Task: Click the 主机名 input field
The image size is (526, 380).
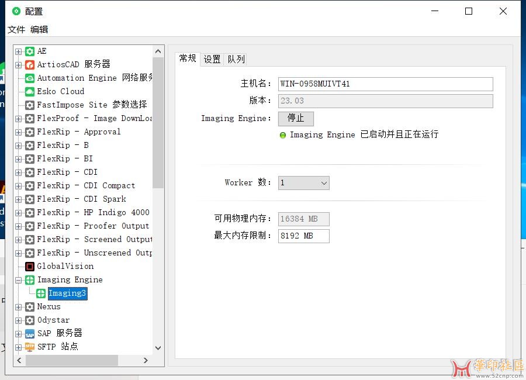Action: [x=386, y=84]
